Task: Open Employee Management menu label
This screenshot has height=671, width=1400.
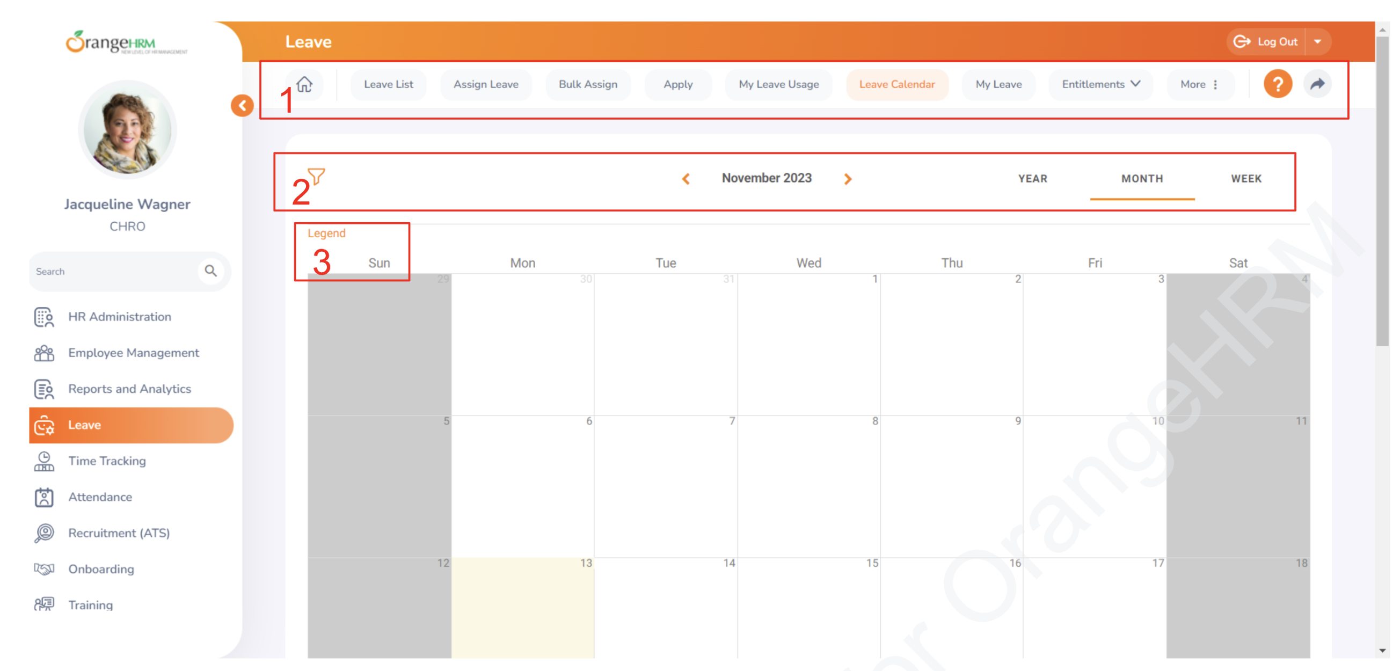Action: tap(134, 353)
